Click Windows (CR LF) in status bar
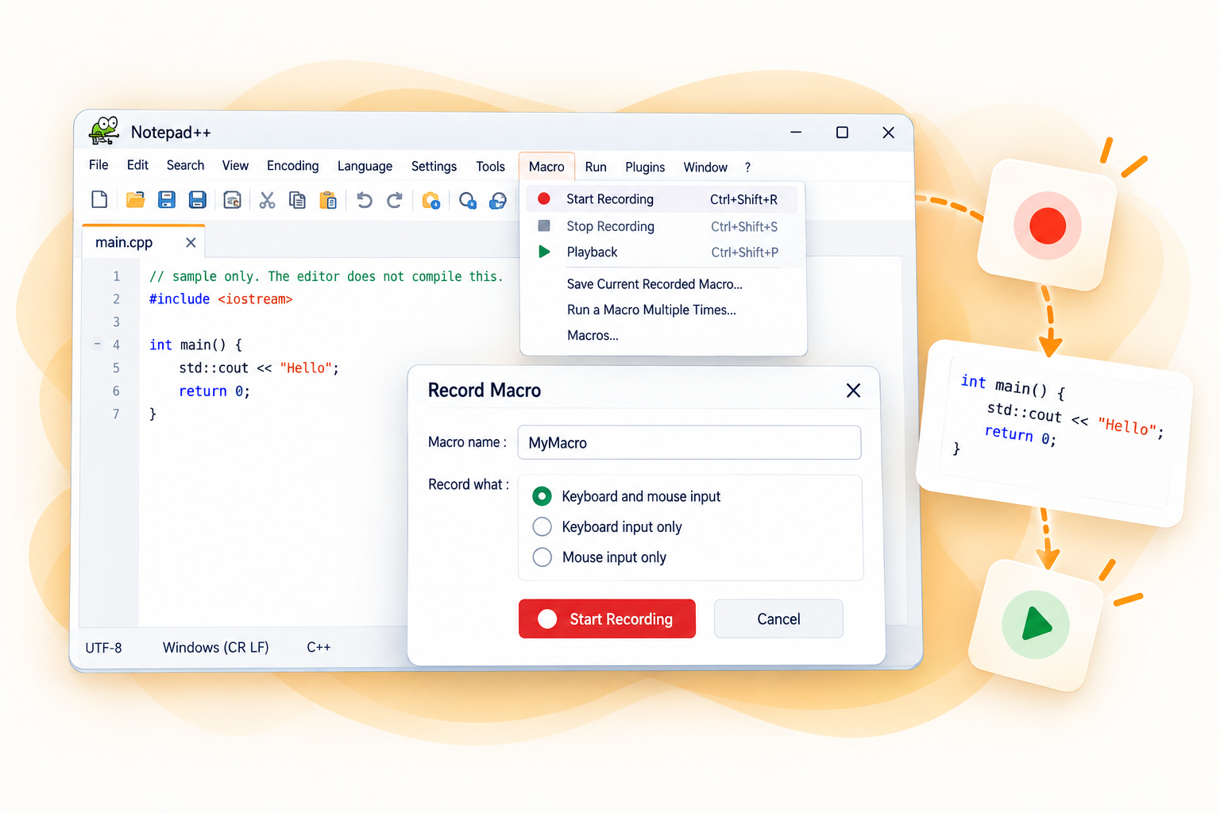Image resolution: width=1220 pixels, height=813 pixels. (216, 648)
